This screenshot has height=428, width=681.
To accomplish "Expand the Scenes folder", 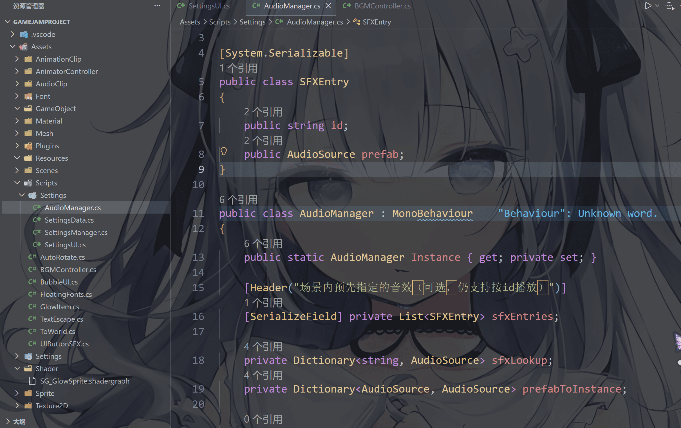I will pyautogui.click(x=17, y=170).
